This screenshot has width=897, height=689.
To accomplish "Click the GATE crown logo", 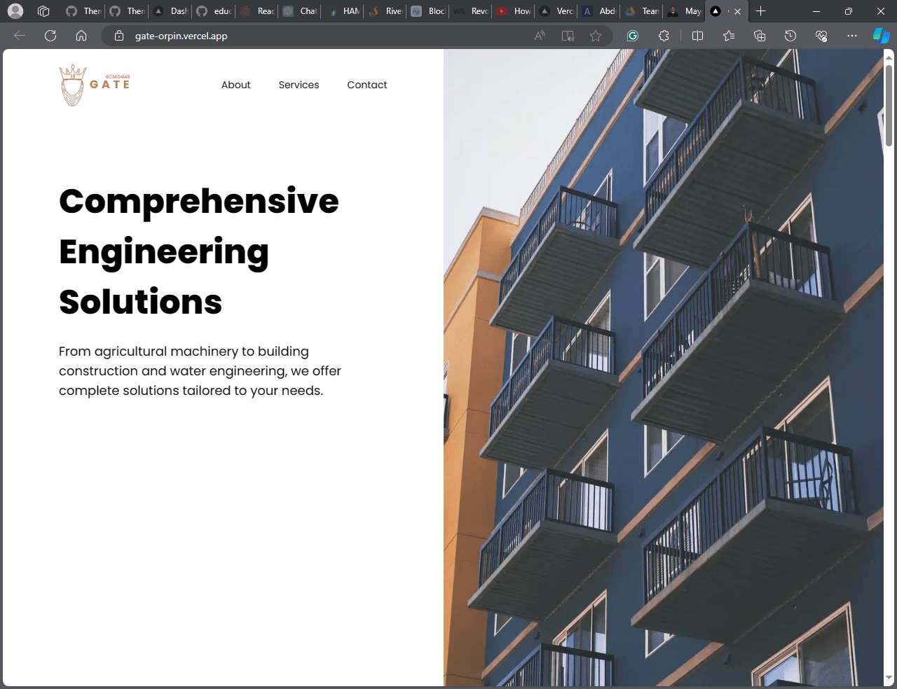I will click(x=95, y=85).
